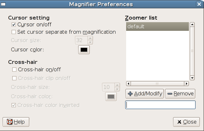Click the Remove zoomer button

click(x=180, y=94)
